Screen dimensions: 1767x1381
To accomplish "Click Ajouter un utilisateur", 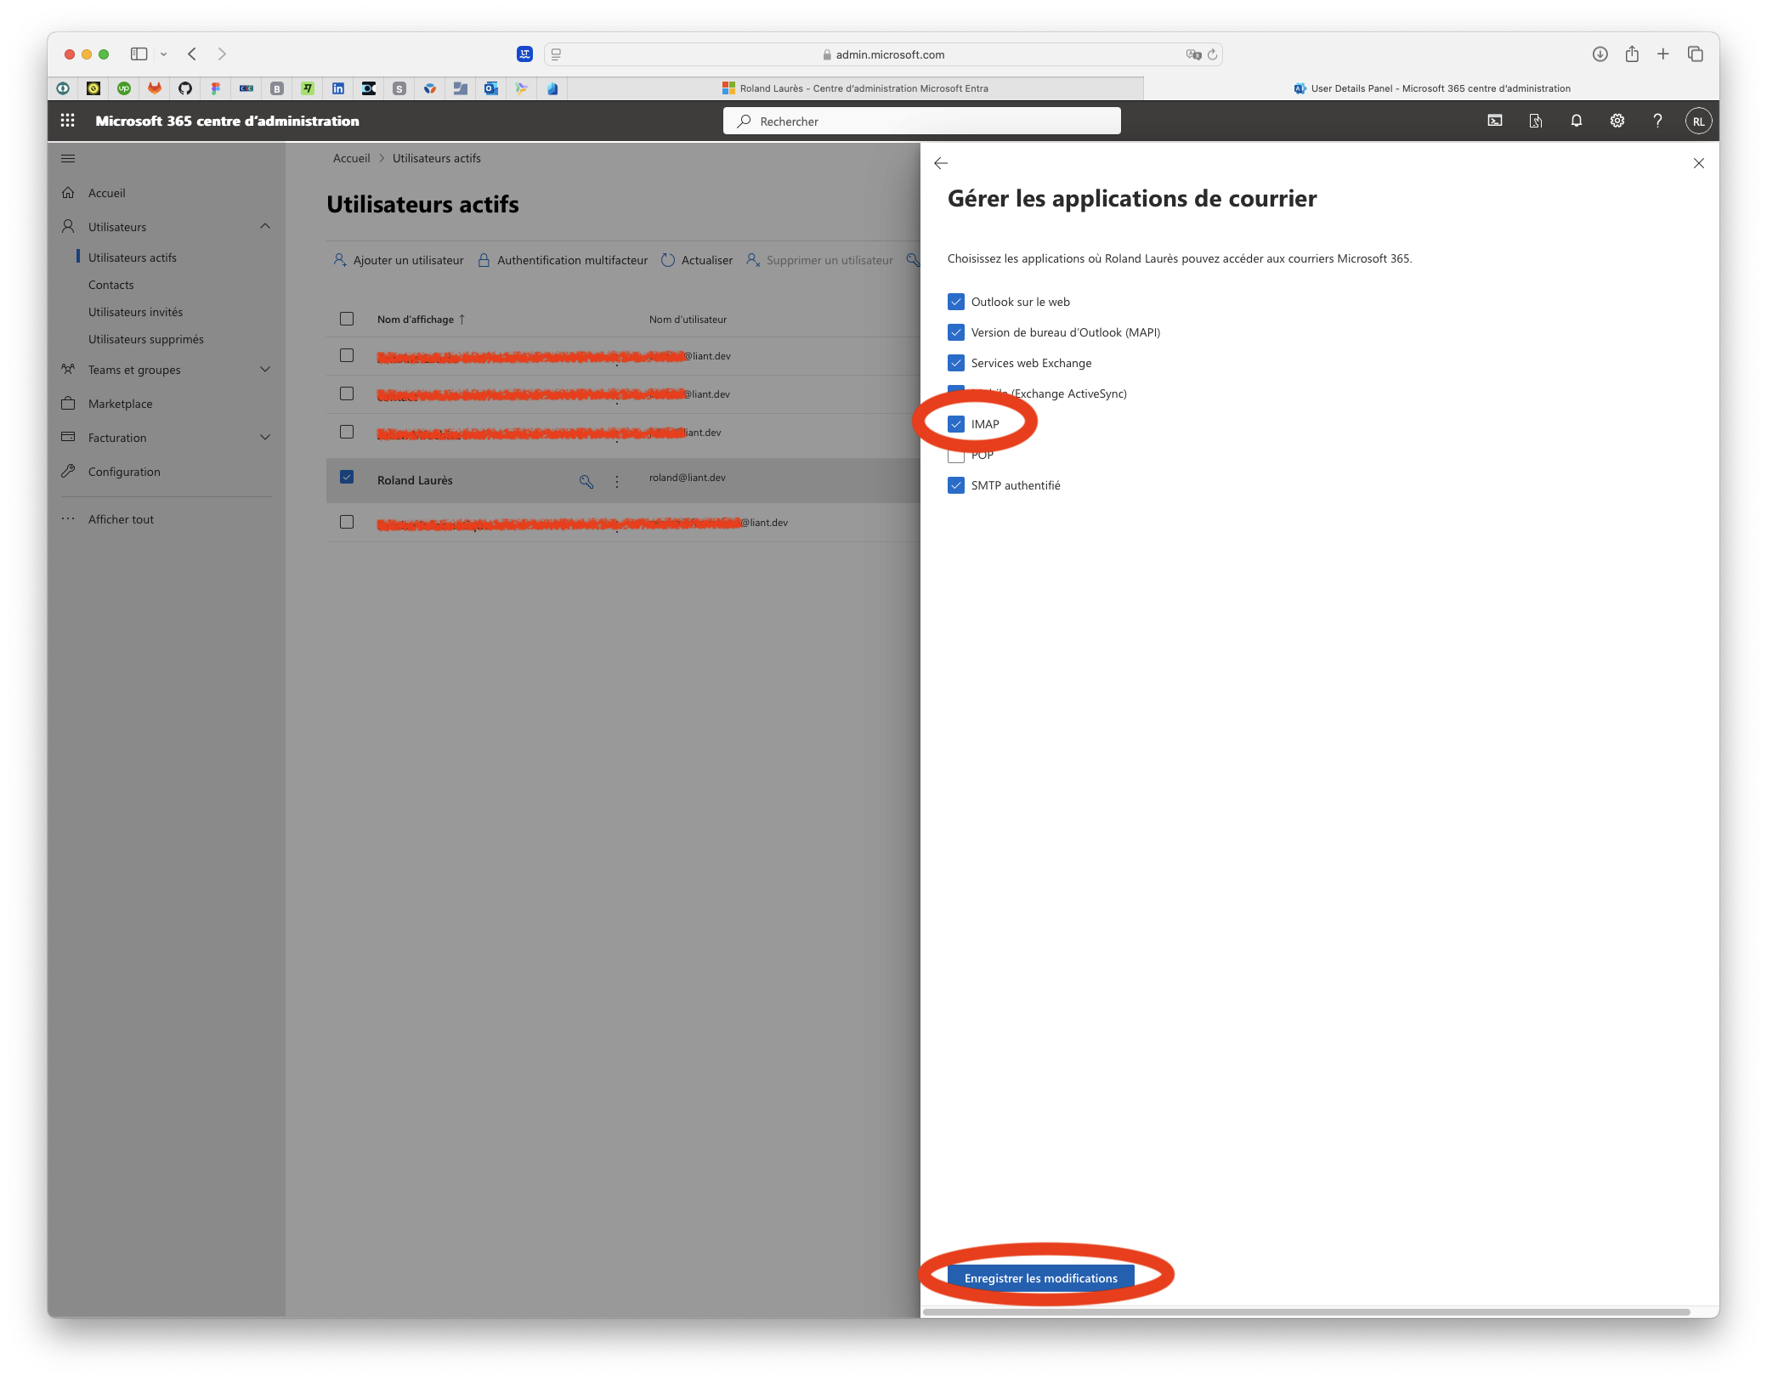I will coord(399,260).
